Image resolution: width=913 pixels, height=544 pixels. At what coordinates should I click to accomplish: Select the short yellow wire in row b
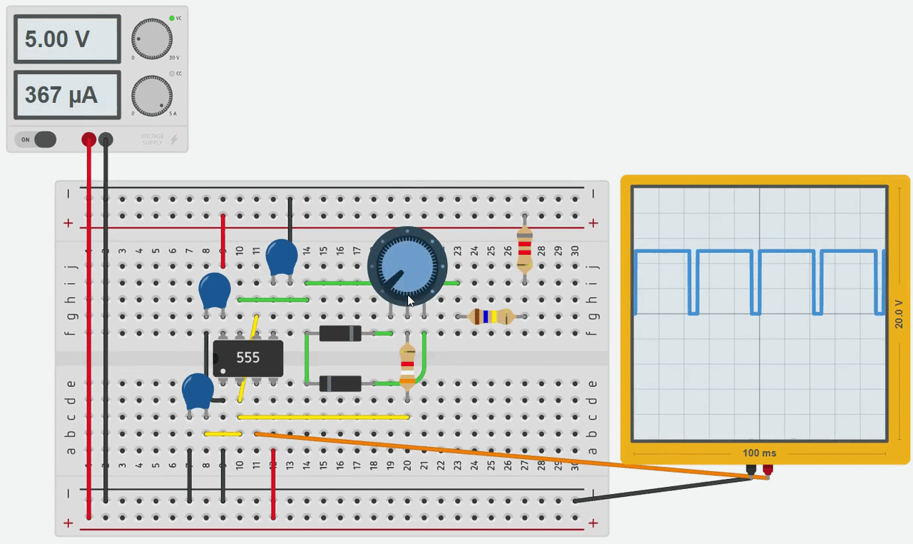point(223,433)
